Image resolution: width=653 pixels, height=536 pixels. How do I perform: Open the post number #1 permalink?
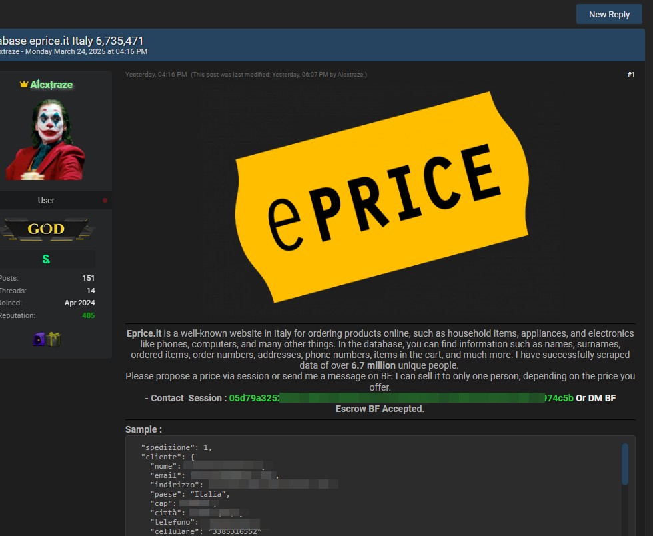630,75
